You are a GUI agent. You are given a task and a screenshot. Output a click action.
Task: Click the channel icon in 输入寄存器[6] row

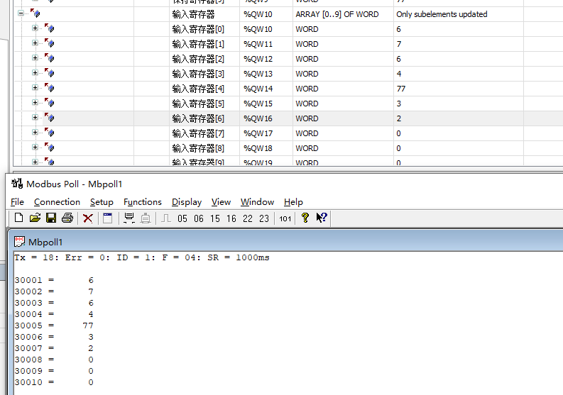(49, 117)
